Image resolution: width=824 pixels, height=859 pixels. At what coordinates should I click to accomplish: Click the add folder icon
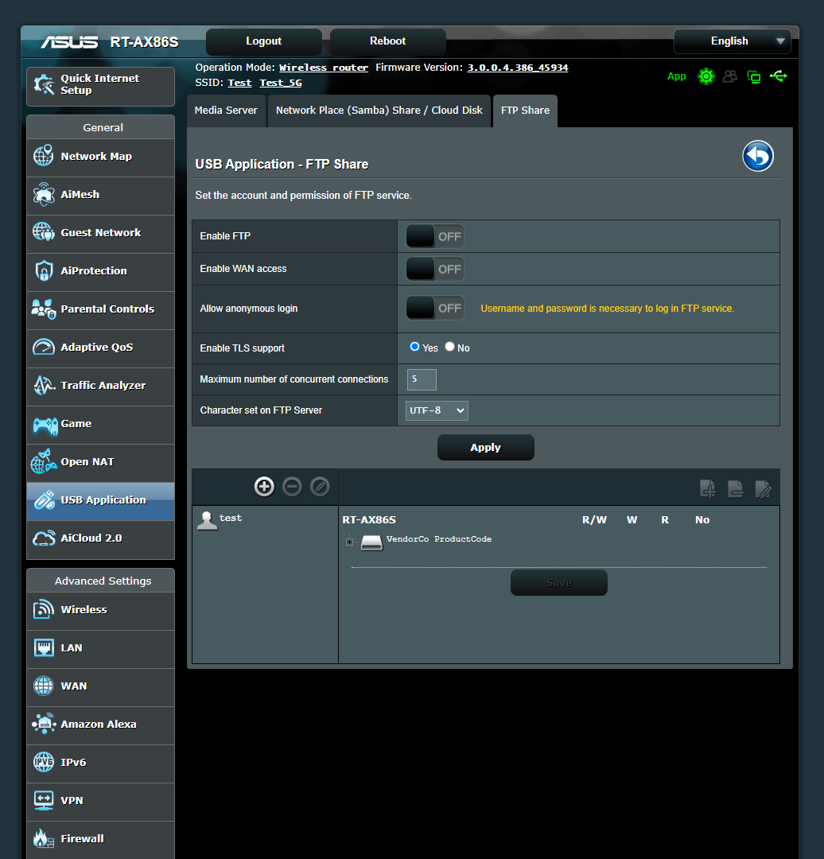pos(707,488)
